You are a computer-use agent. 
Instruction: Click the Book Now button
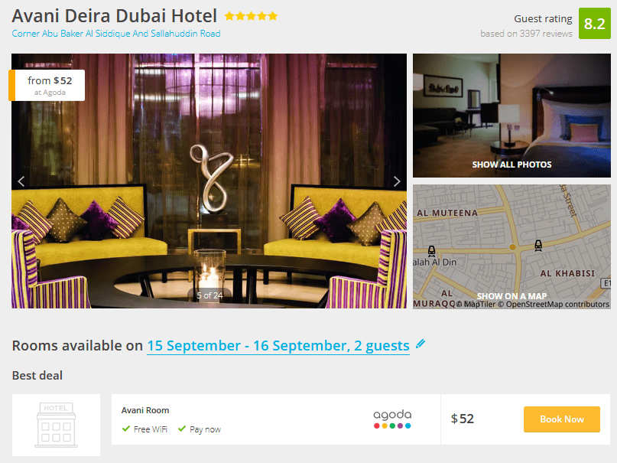tap(561, 419)
